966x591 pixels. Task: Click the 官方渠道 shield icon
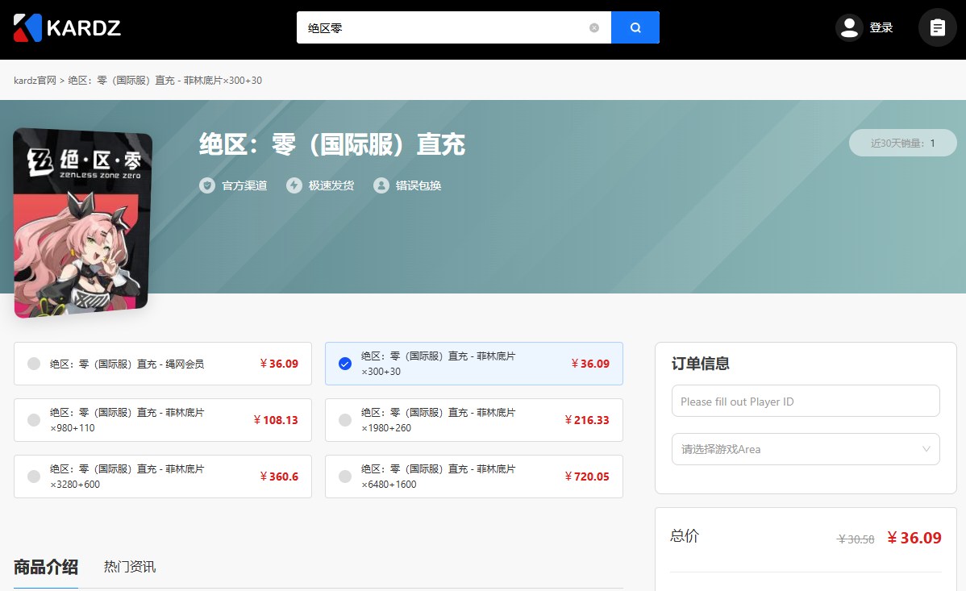tap(207, 185)
